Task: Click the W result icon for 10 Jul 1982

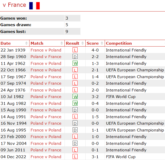Action: point(75,97)
